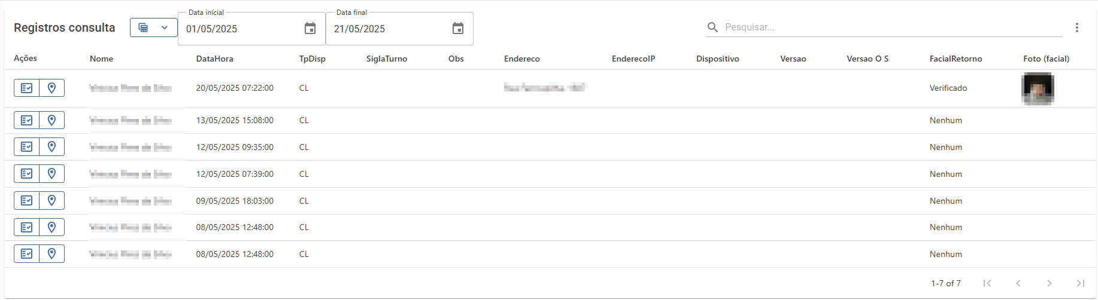Image resolution: width=1098 pixels, height=300 pixels.
Task: Sort by the Nome column header
Action: click(x=101, y=59)
